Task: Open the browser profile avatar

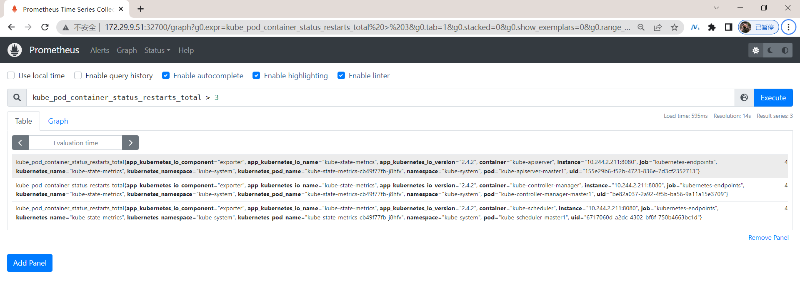Action: coord(758,27)
